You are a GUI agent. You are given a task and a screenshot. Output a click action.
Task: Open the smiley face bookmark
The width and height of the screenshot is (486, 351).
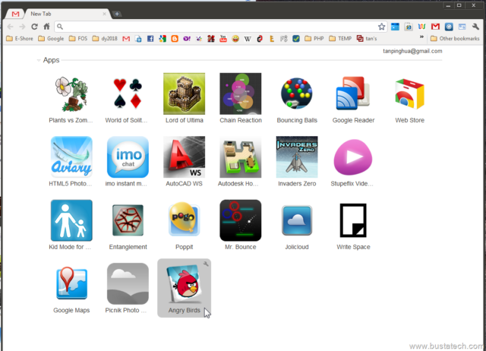tap(235, 39)
